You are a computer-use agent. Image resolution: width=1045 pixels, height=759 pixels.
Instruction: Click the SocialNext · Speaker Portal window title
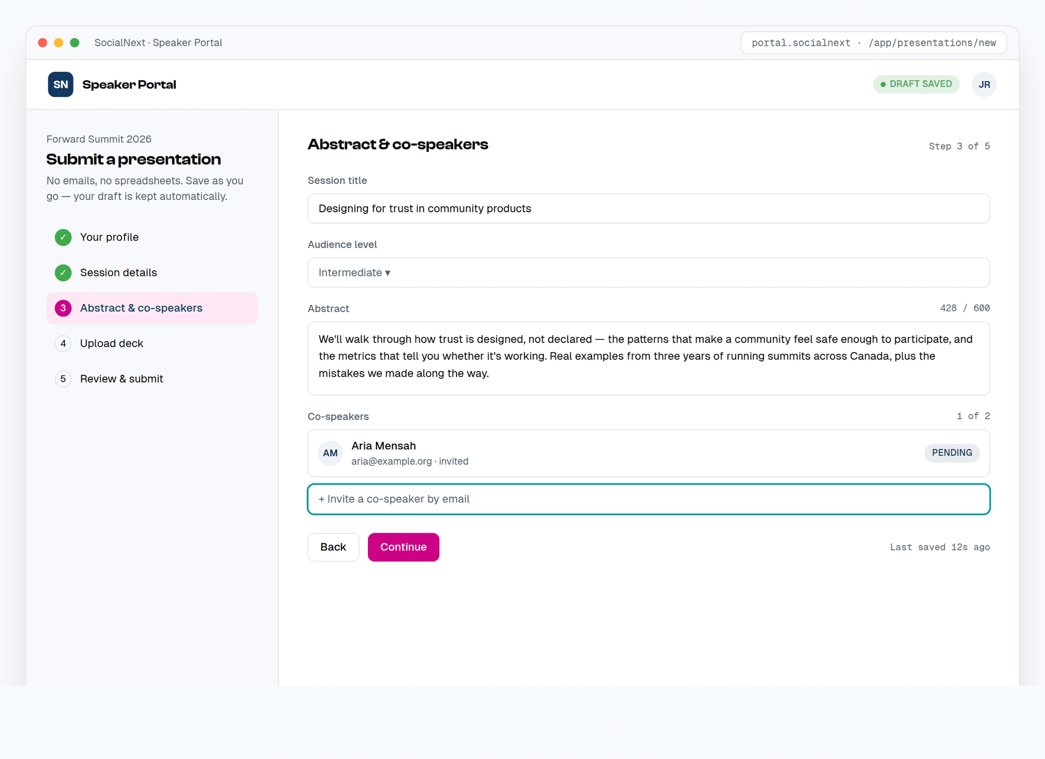coord(158,43)
